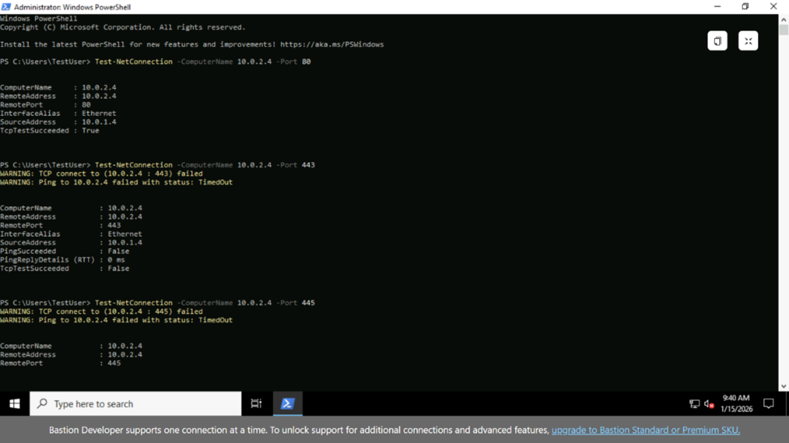Close the Administrator PowerShell window
The image size is (789, 443).
[x=773, y=7]
